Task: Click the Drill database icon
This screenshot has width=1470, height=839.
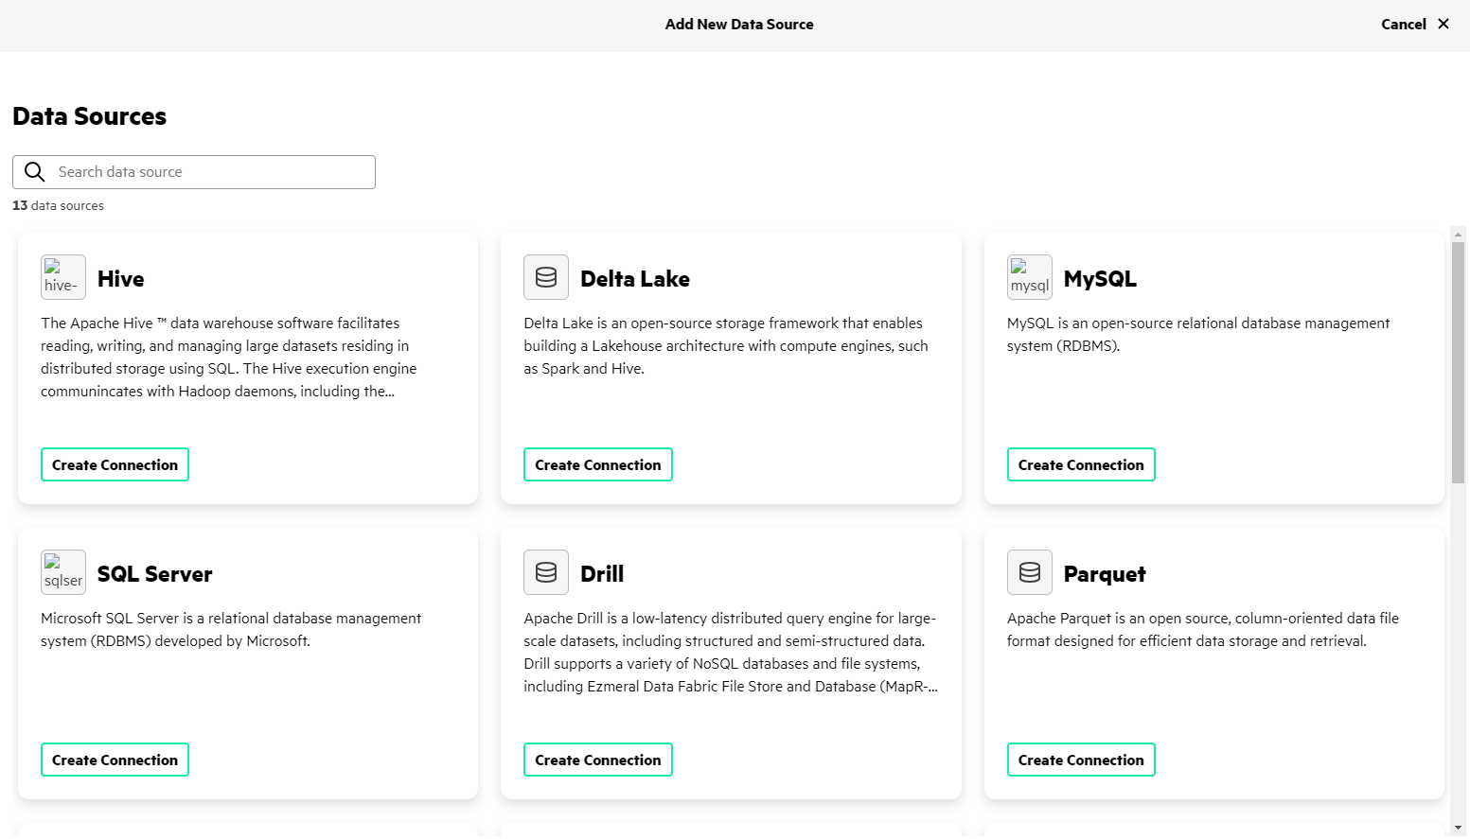Action: [x=546, y=572]
